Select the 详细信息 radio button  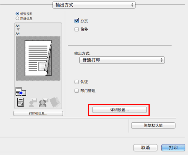(17, 18)
